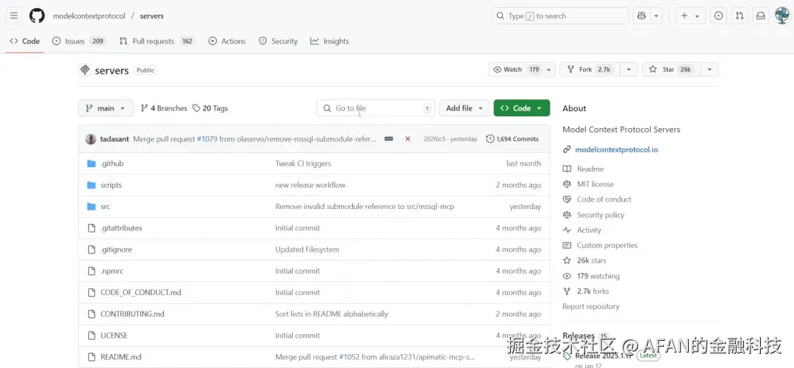Switch to the Code tab
Image resolution: width=794 pixels, height=368 pixels.
25,41
